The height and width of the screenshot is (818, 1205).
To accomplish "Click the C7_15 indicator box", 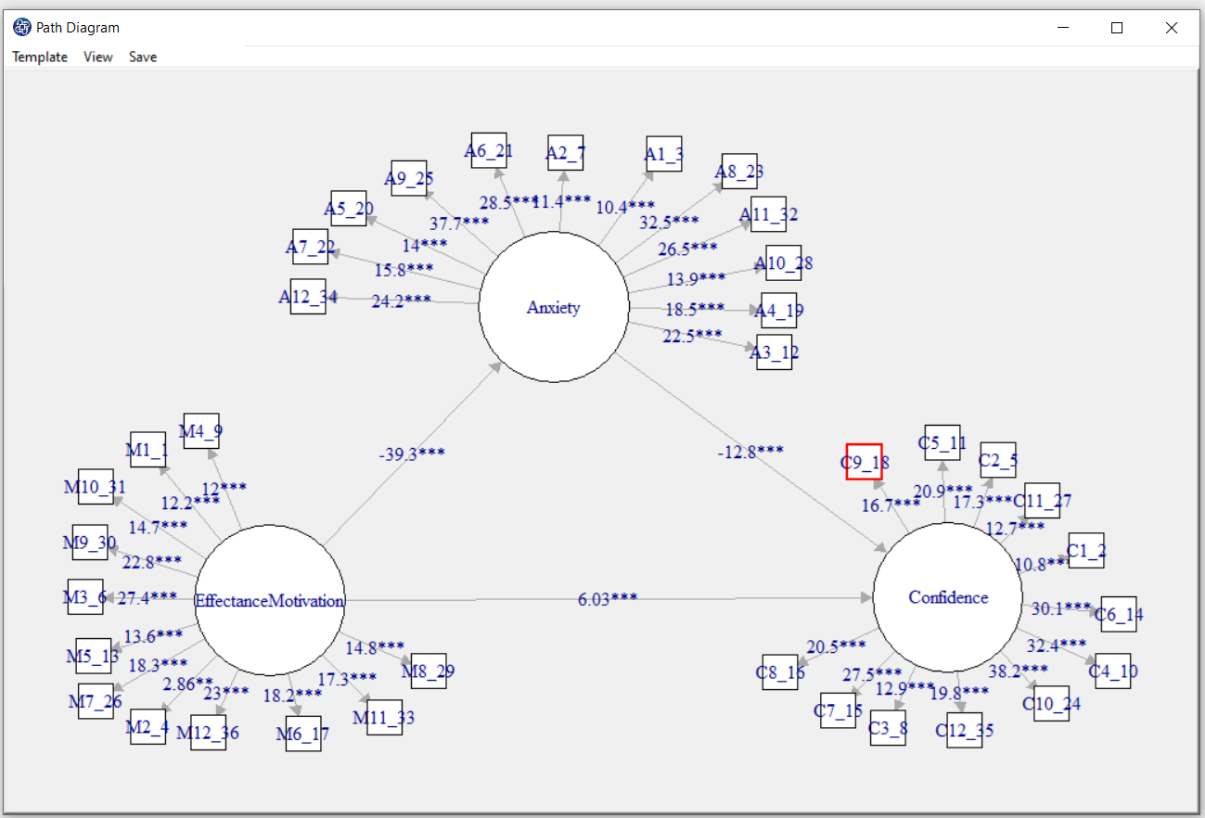I will [838, 710].
